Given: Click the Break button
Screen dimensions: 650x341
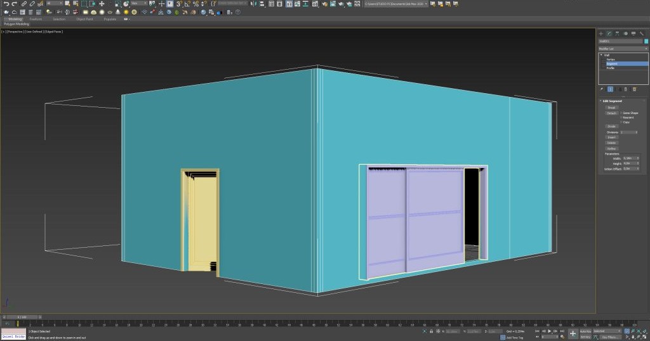Looking at the screenshot, I should (x=611, y=108).
